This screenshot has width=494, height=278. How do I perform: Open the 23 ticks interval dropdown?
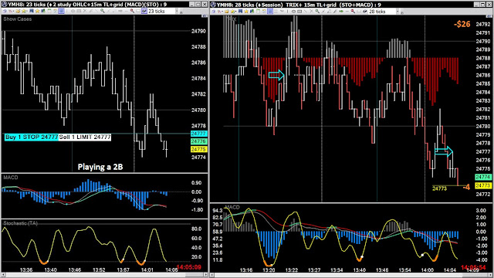click(177, 11)
